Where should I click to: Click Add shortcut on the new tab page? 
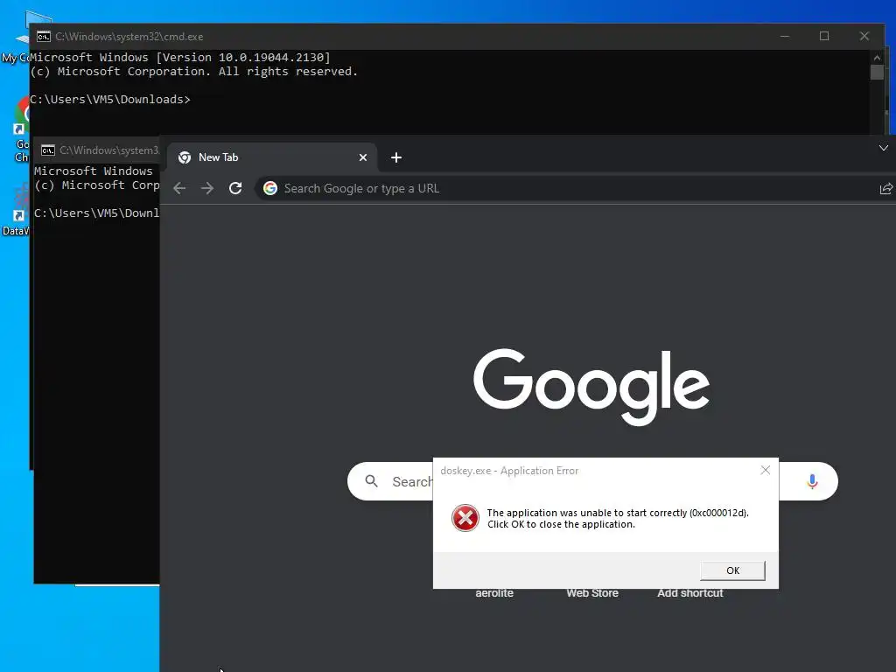(x=689, y=593)
